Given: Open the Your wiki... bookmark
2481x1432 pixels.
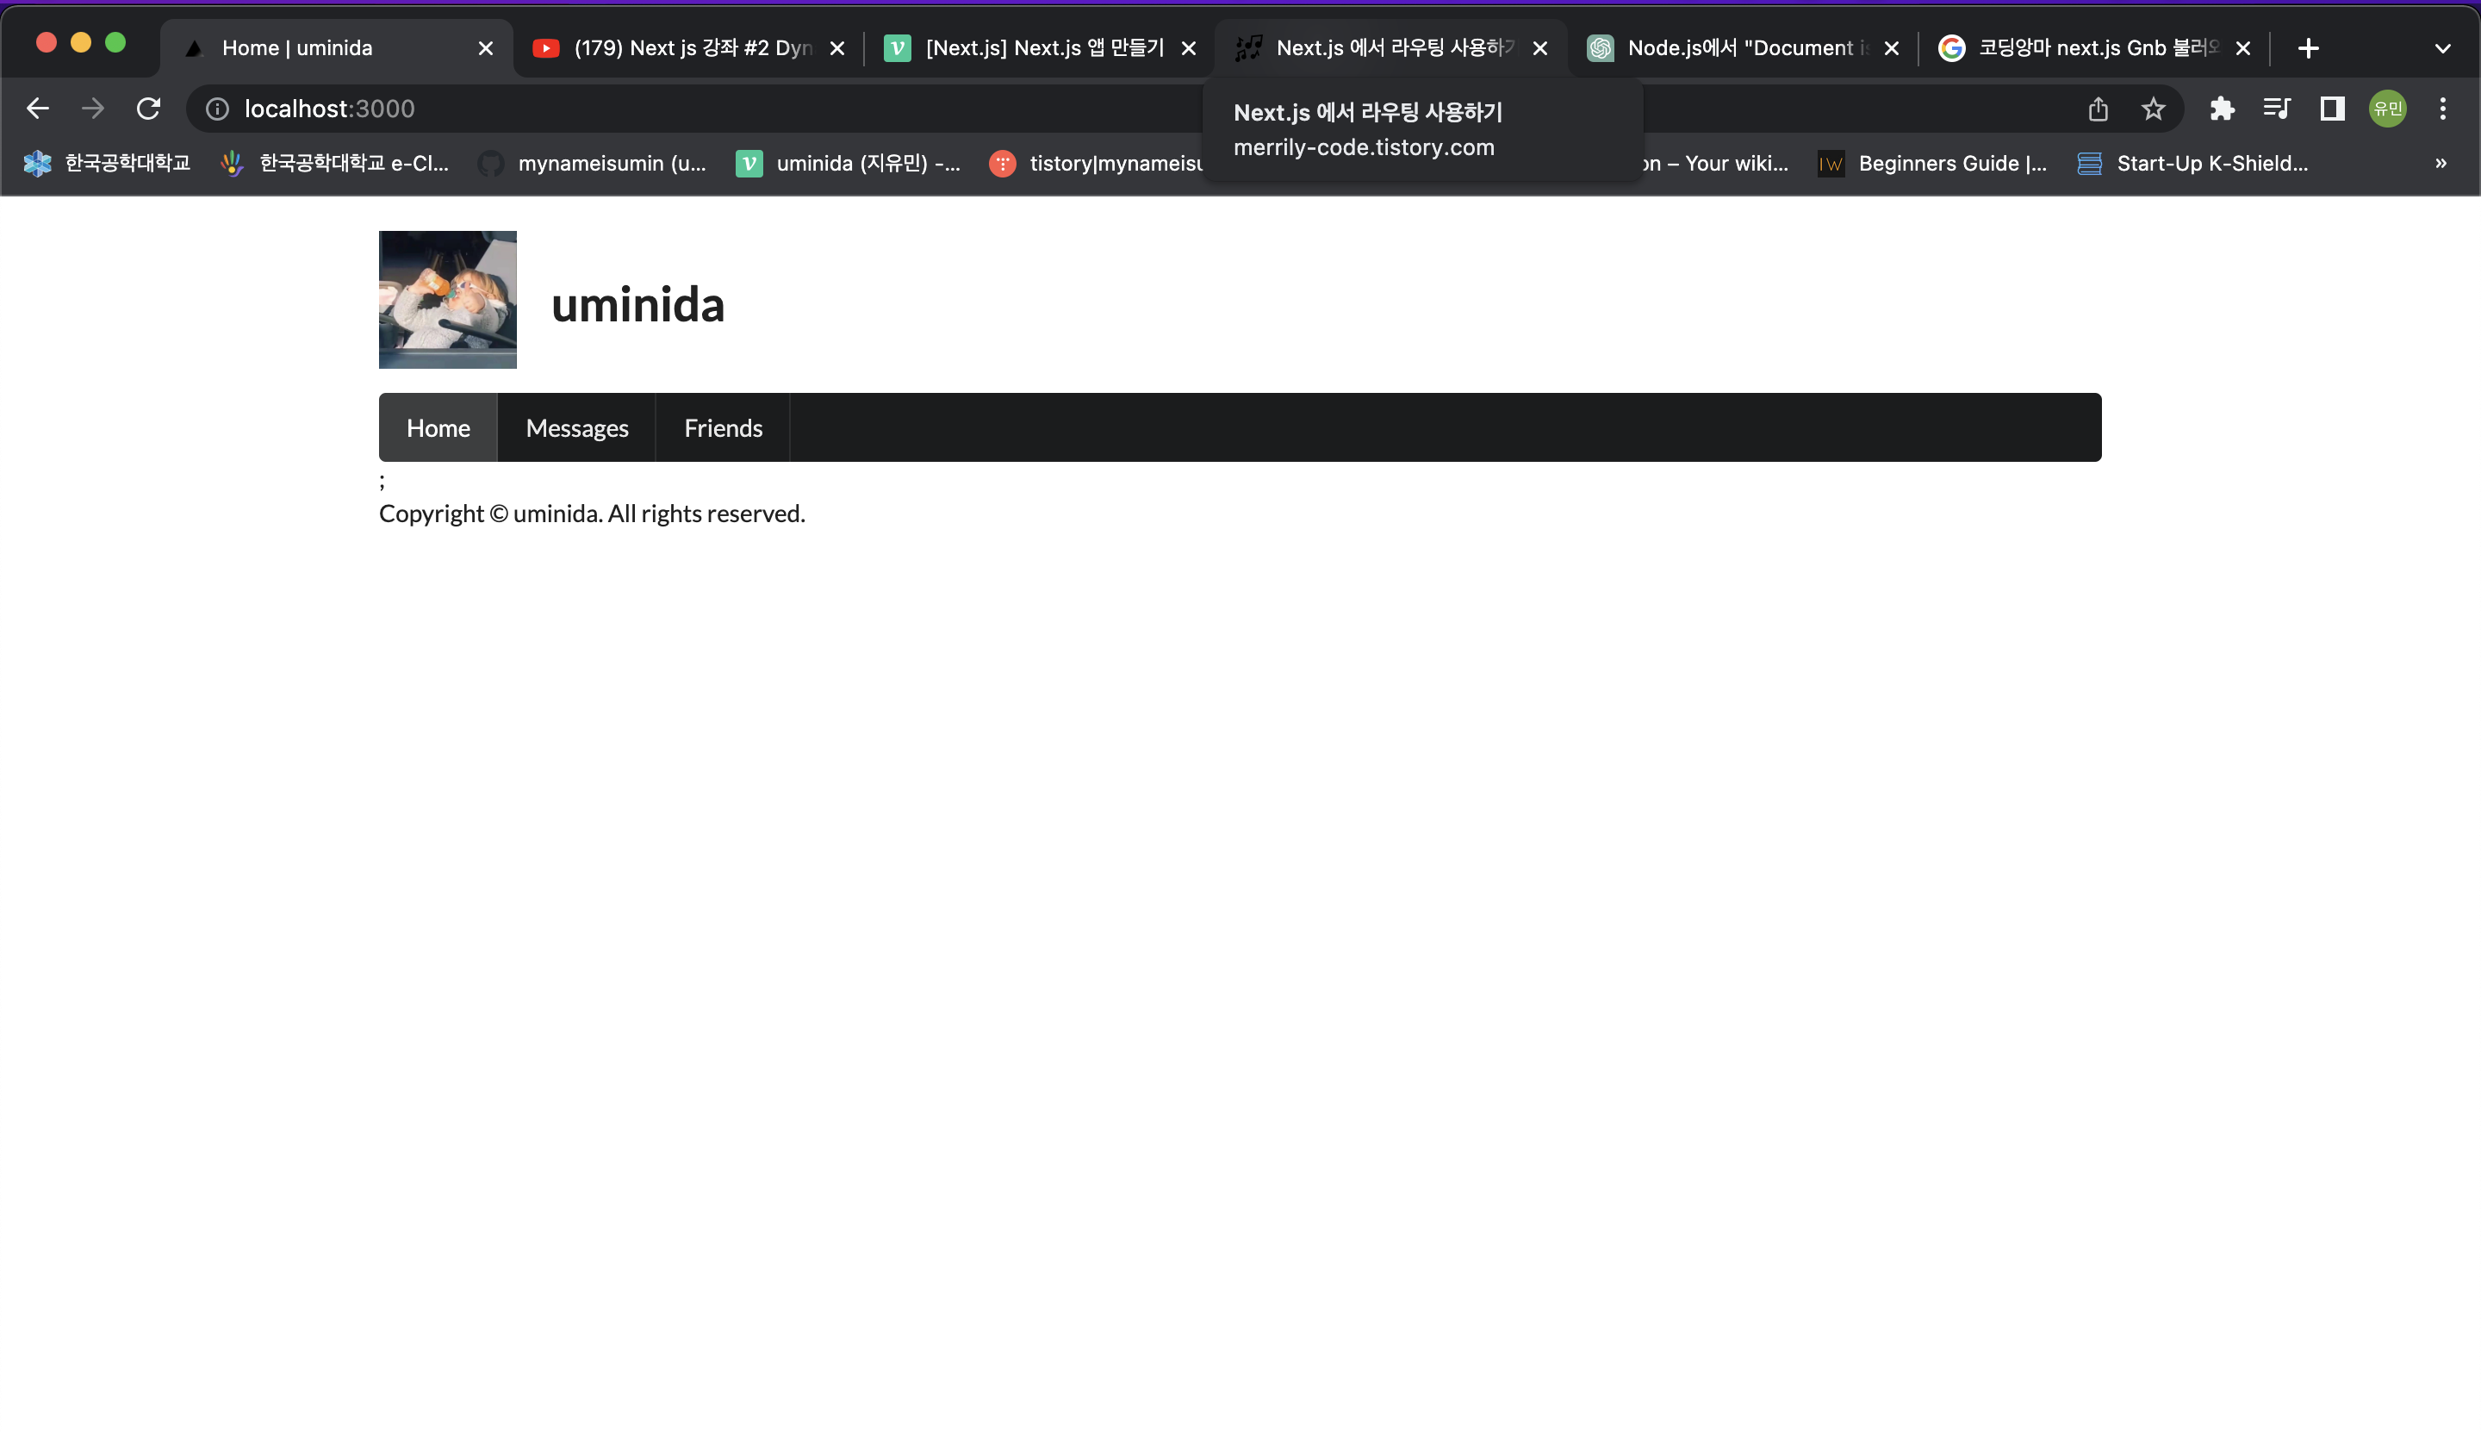Looking at the screenshot, I should coord(1716,163).
